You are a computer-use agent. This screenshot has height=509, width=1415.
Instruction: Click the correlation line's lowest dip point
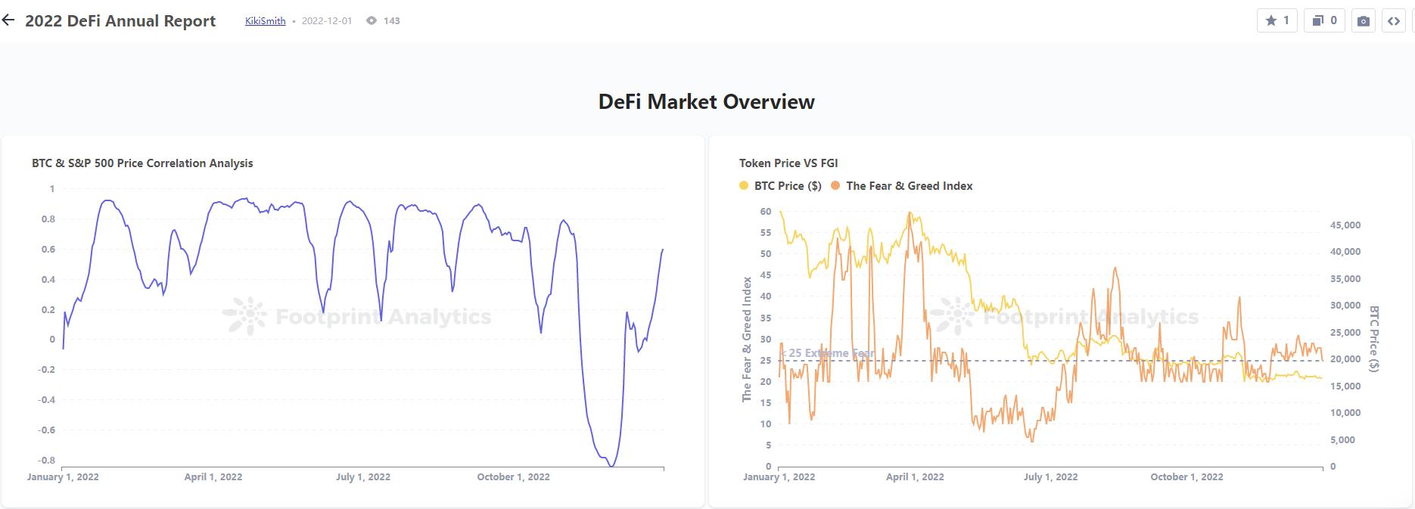tap(611, 466)
